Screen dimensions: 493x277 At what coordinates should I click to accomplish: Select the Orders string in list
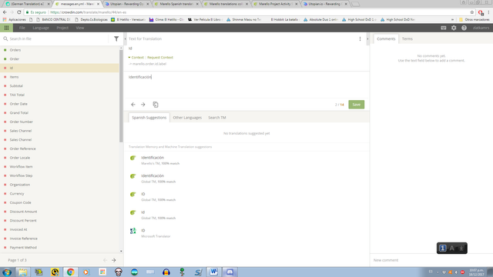coord(60,50)
